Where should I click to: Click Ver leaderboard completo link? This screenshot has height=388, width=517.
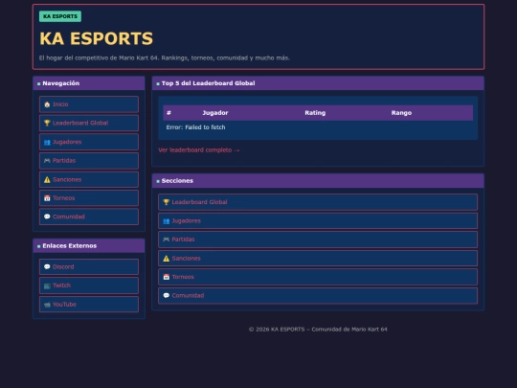[199, 150]
